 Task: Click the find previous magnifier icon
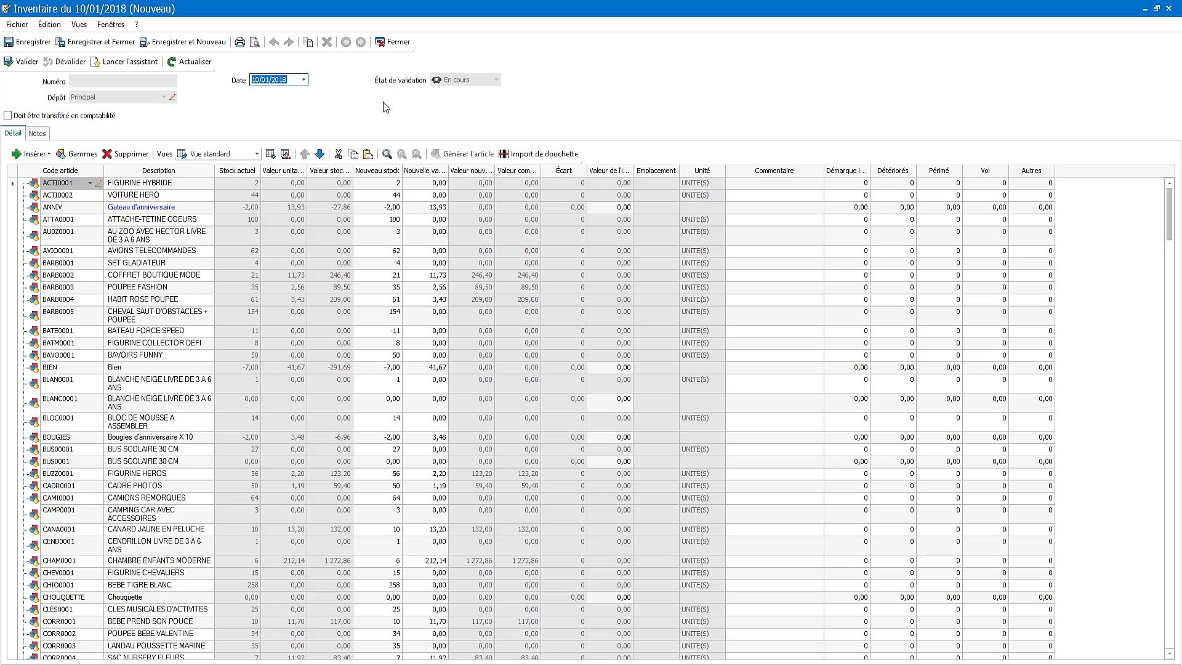pyautogui.click(x=402, y=154)
